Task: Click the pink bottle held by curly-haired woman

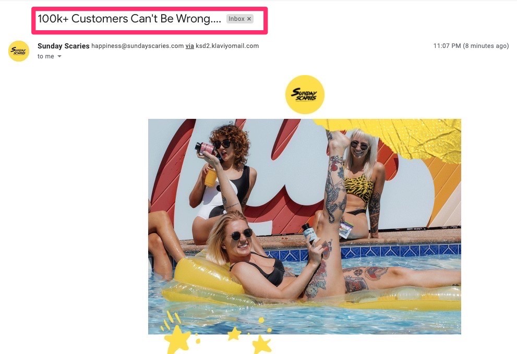Action: point(204,148)
